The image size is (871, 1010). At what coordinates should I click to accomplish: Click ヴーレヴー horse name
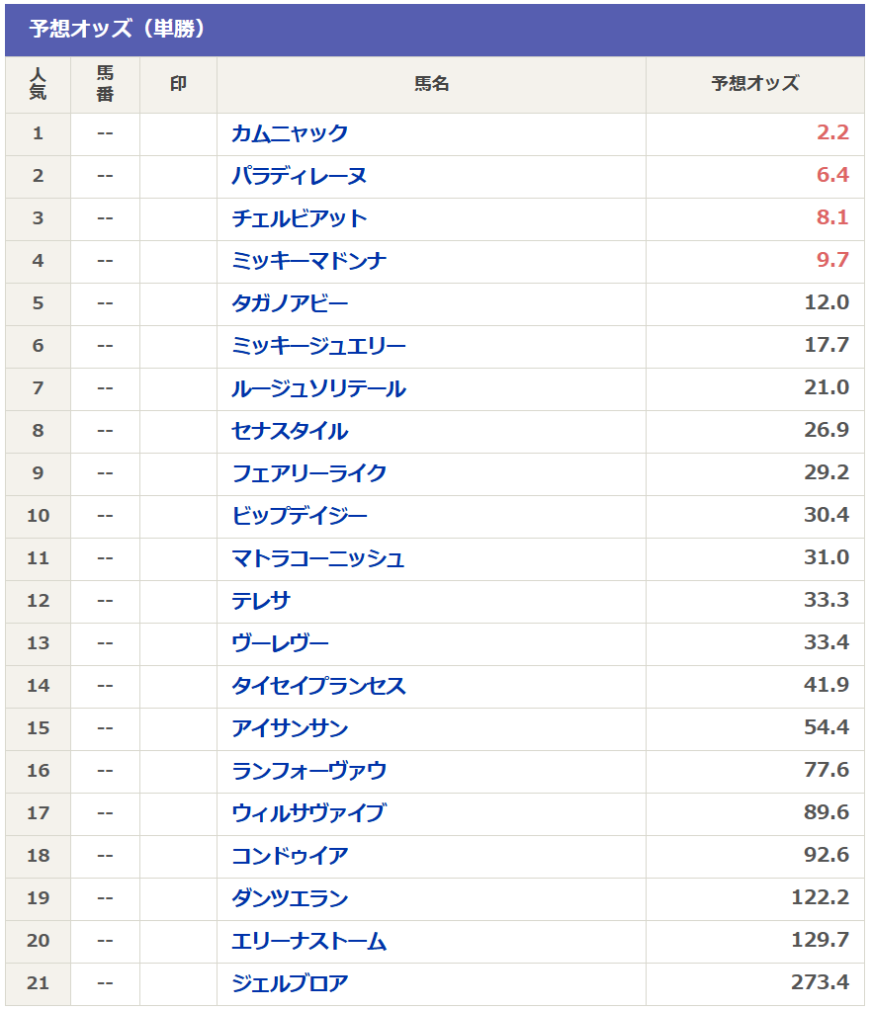point(280,644)
